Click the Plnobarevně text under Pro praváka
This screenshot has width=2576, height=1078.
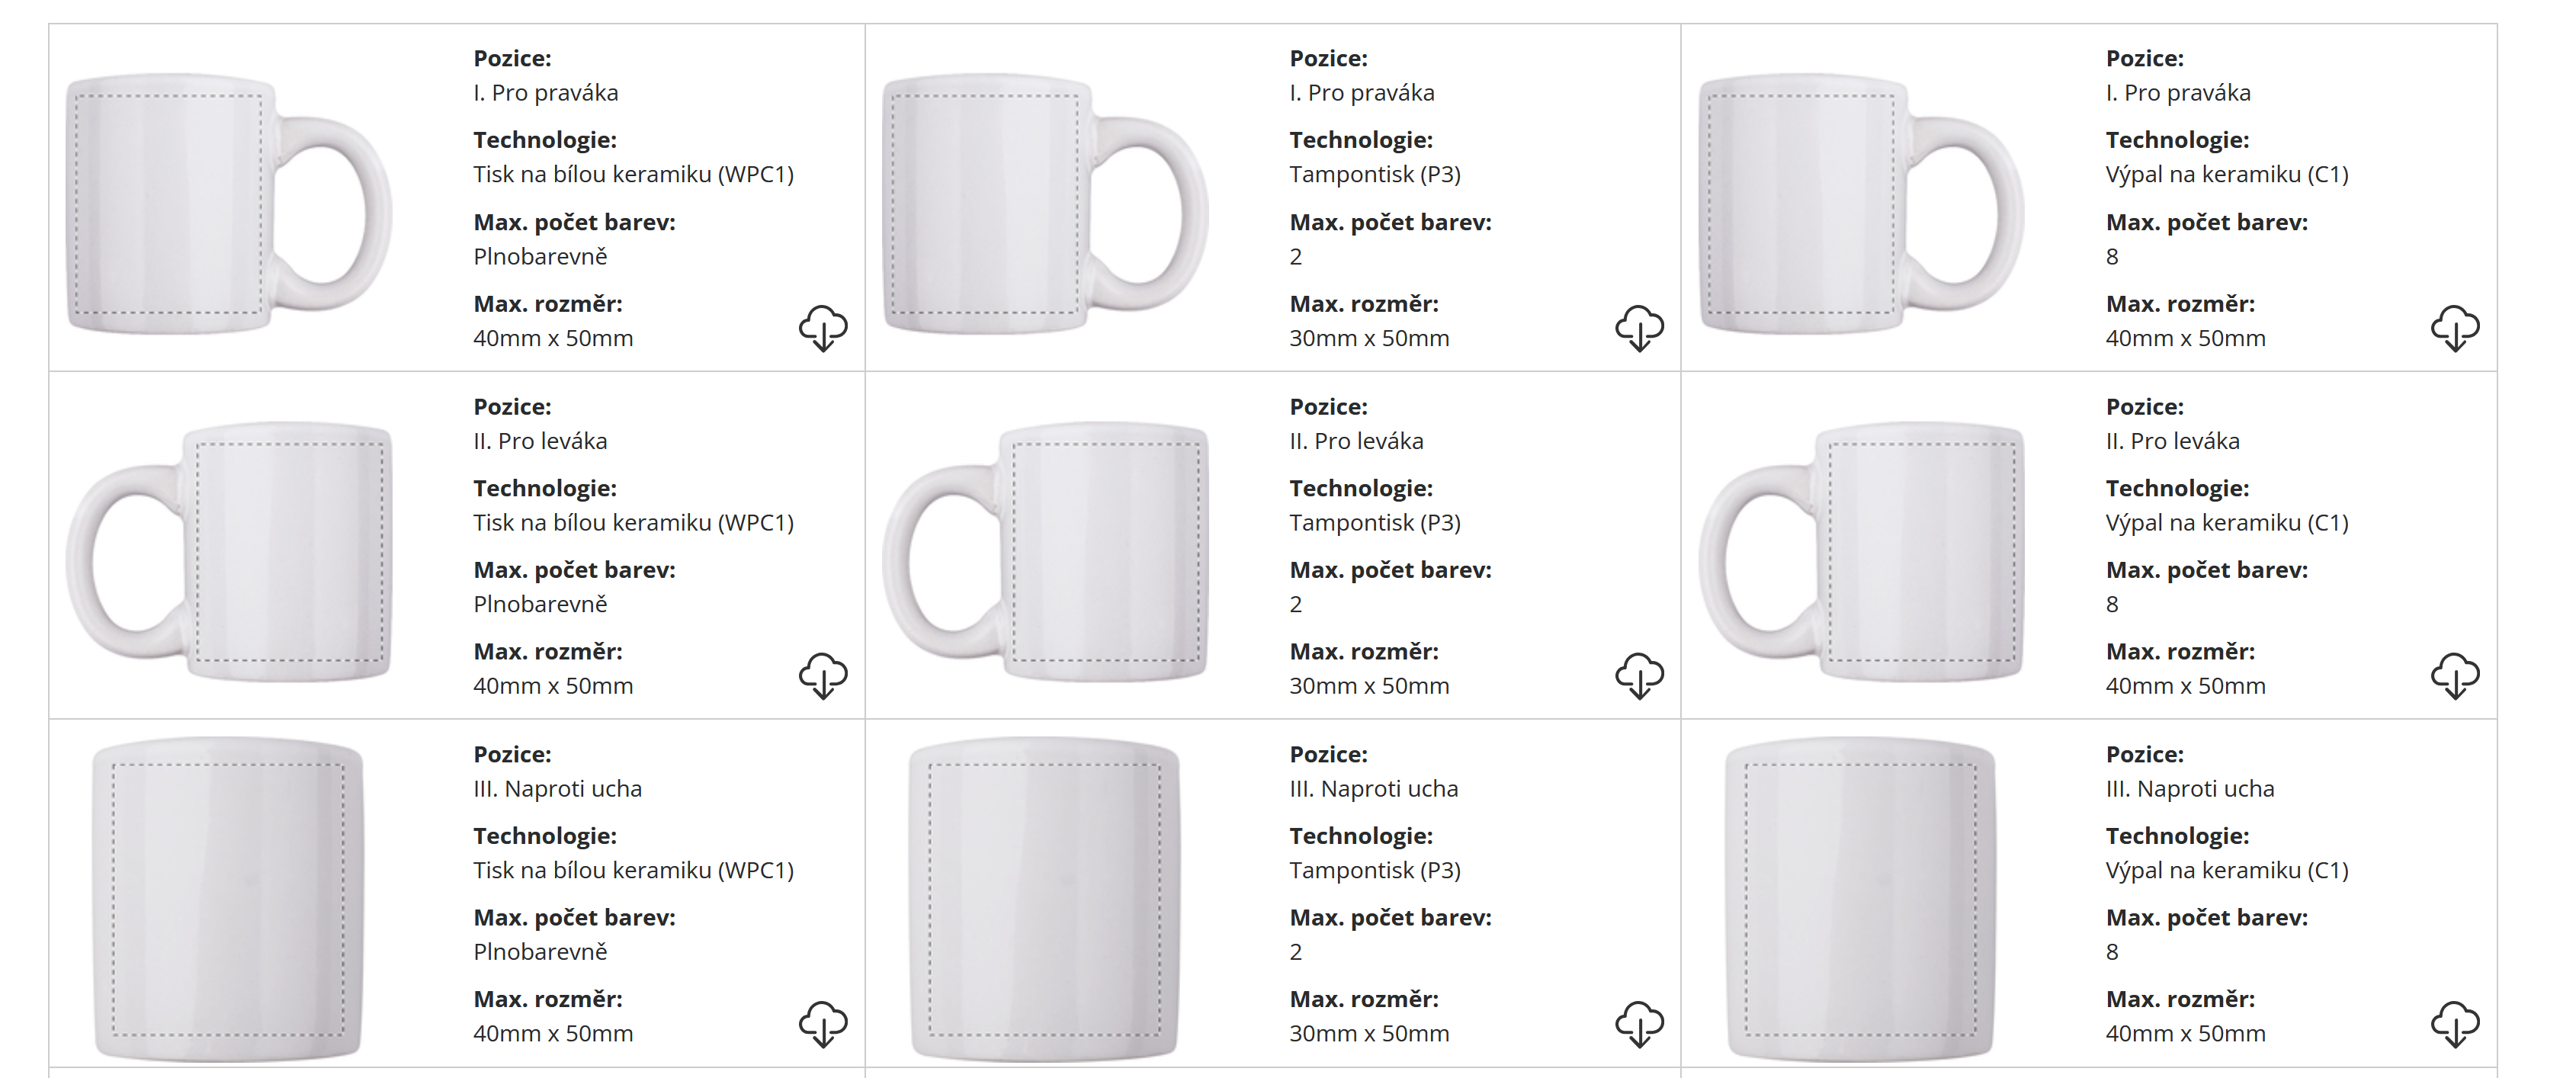tap(540, 257)
